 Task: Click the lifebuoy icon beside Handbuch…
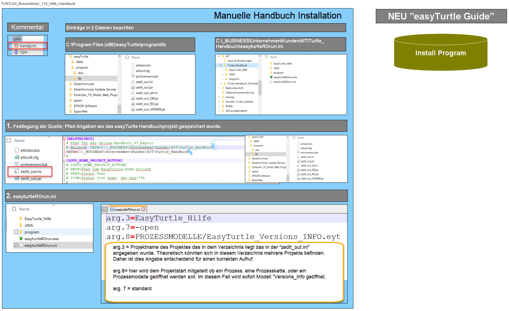pos(16,46)
